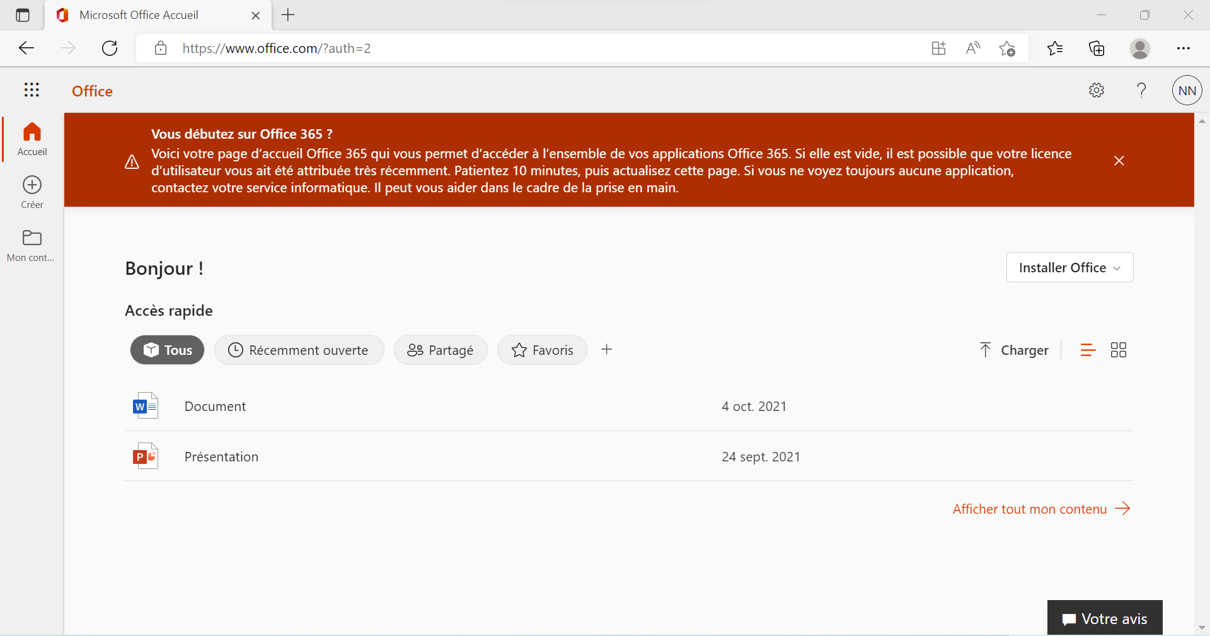This screenshot has height=636, width=1210.
Task: Click the banner warning triangle icon
Action: tap(132, 162)
